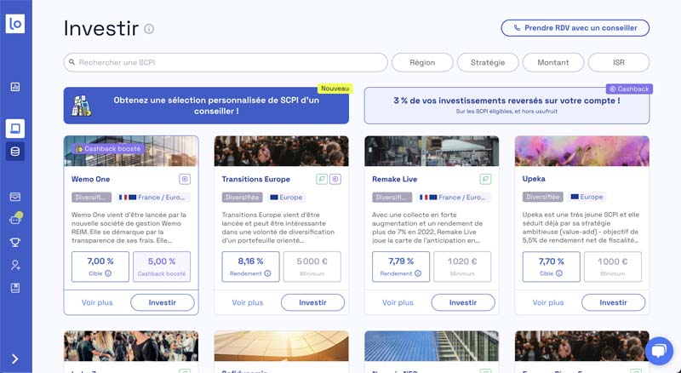
Task: Click the 5 000 € Minimum box
Action: point(312,267)
